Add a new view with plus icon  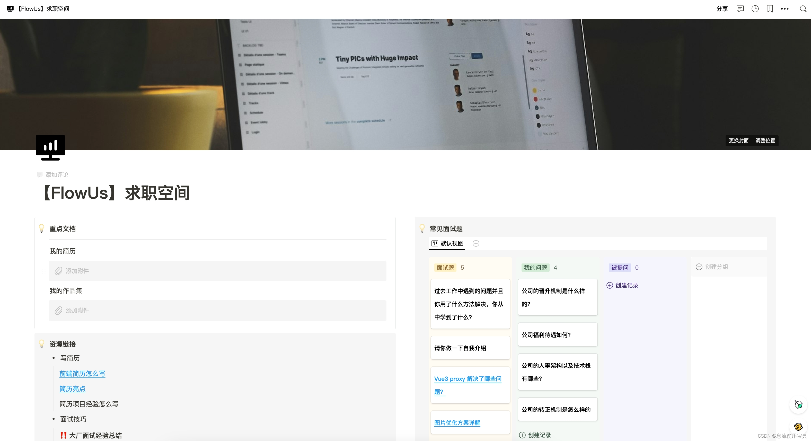(476, 243)
